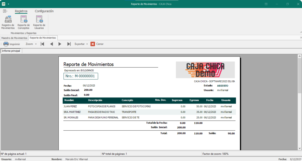Switch to the Configuración ribbon tab
The width and height of the screenshot is (302, 161).
tap(44, 11)
